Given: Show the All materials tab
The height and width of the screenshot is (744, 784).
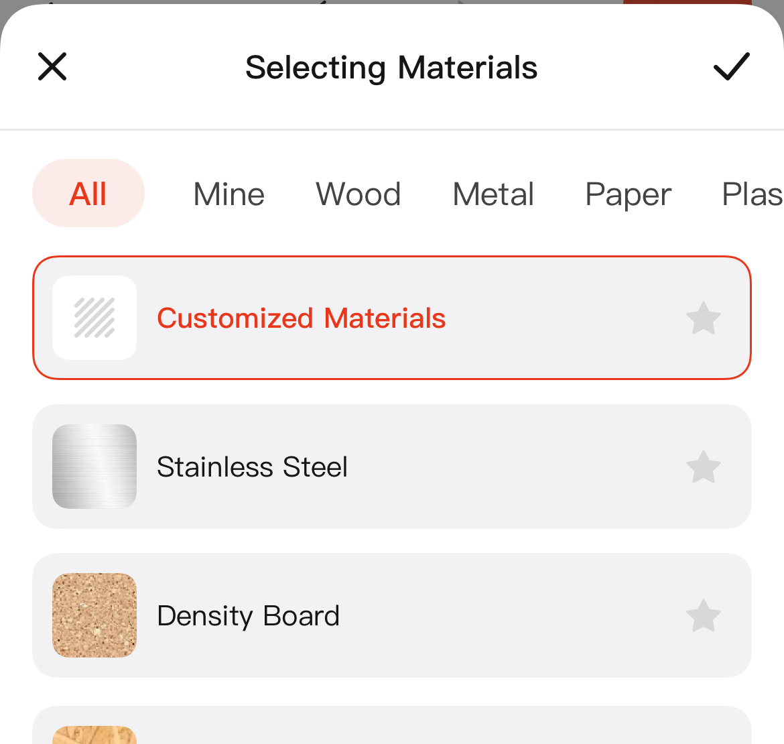Looking at the screenshot, I should tap(88, 194).
